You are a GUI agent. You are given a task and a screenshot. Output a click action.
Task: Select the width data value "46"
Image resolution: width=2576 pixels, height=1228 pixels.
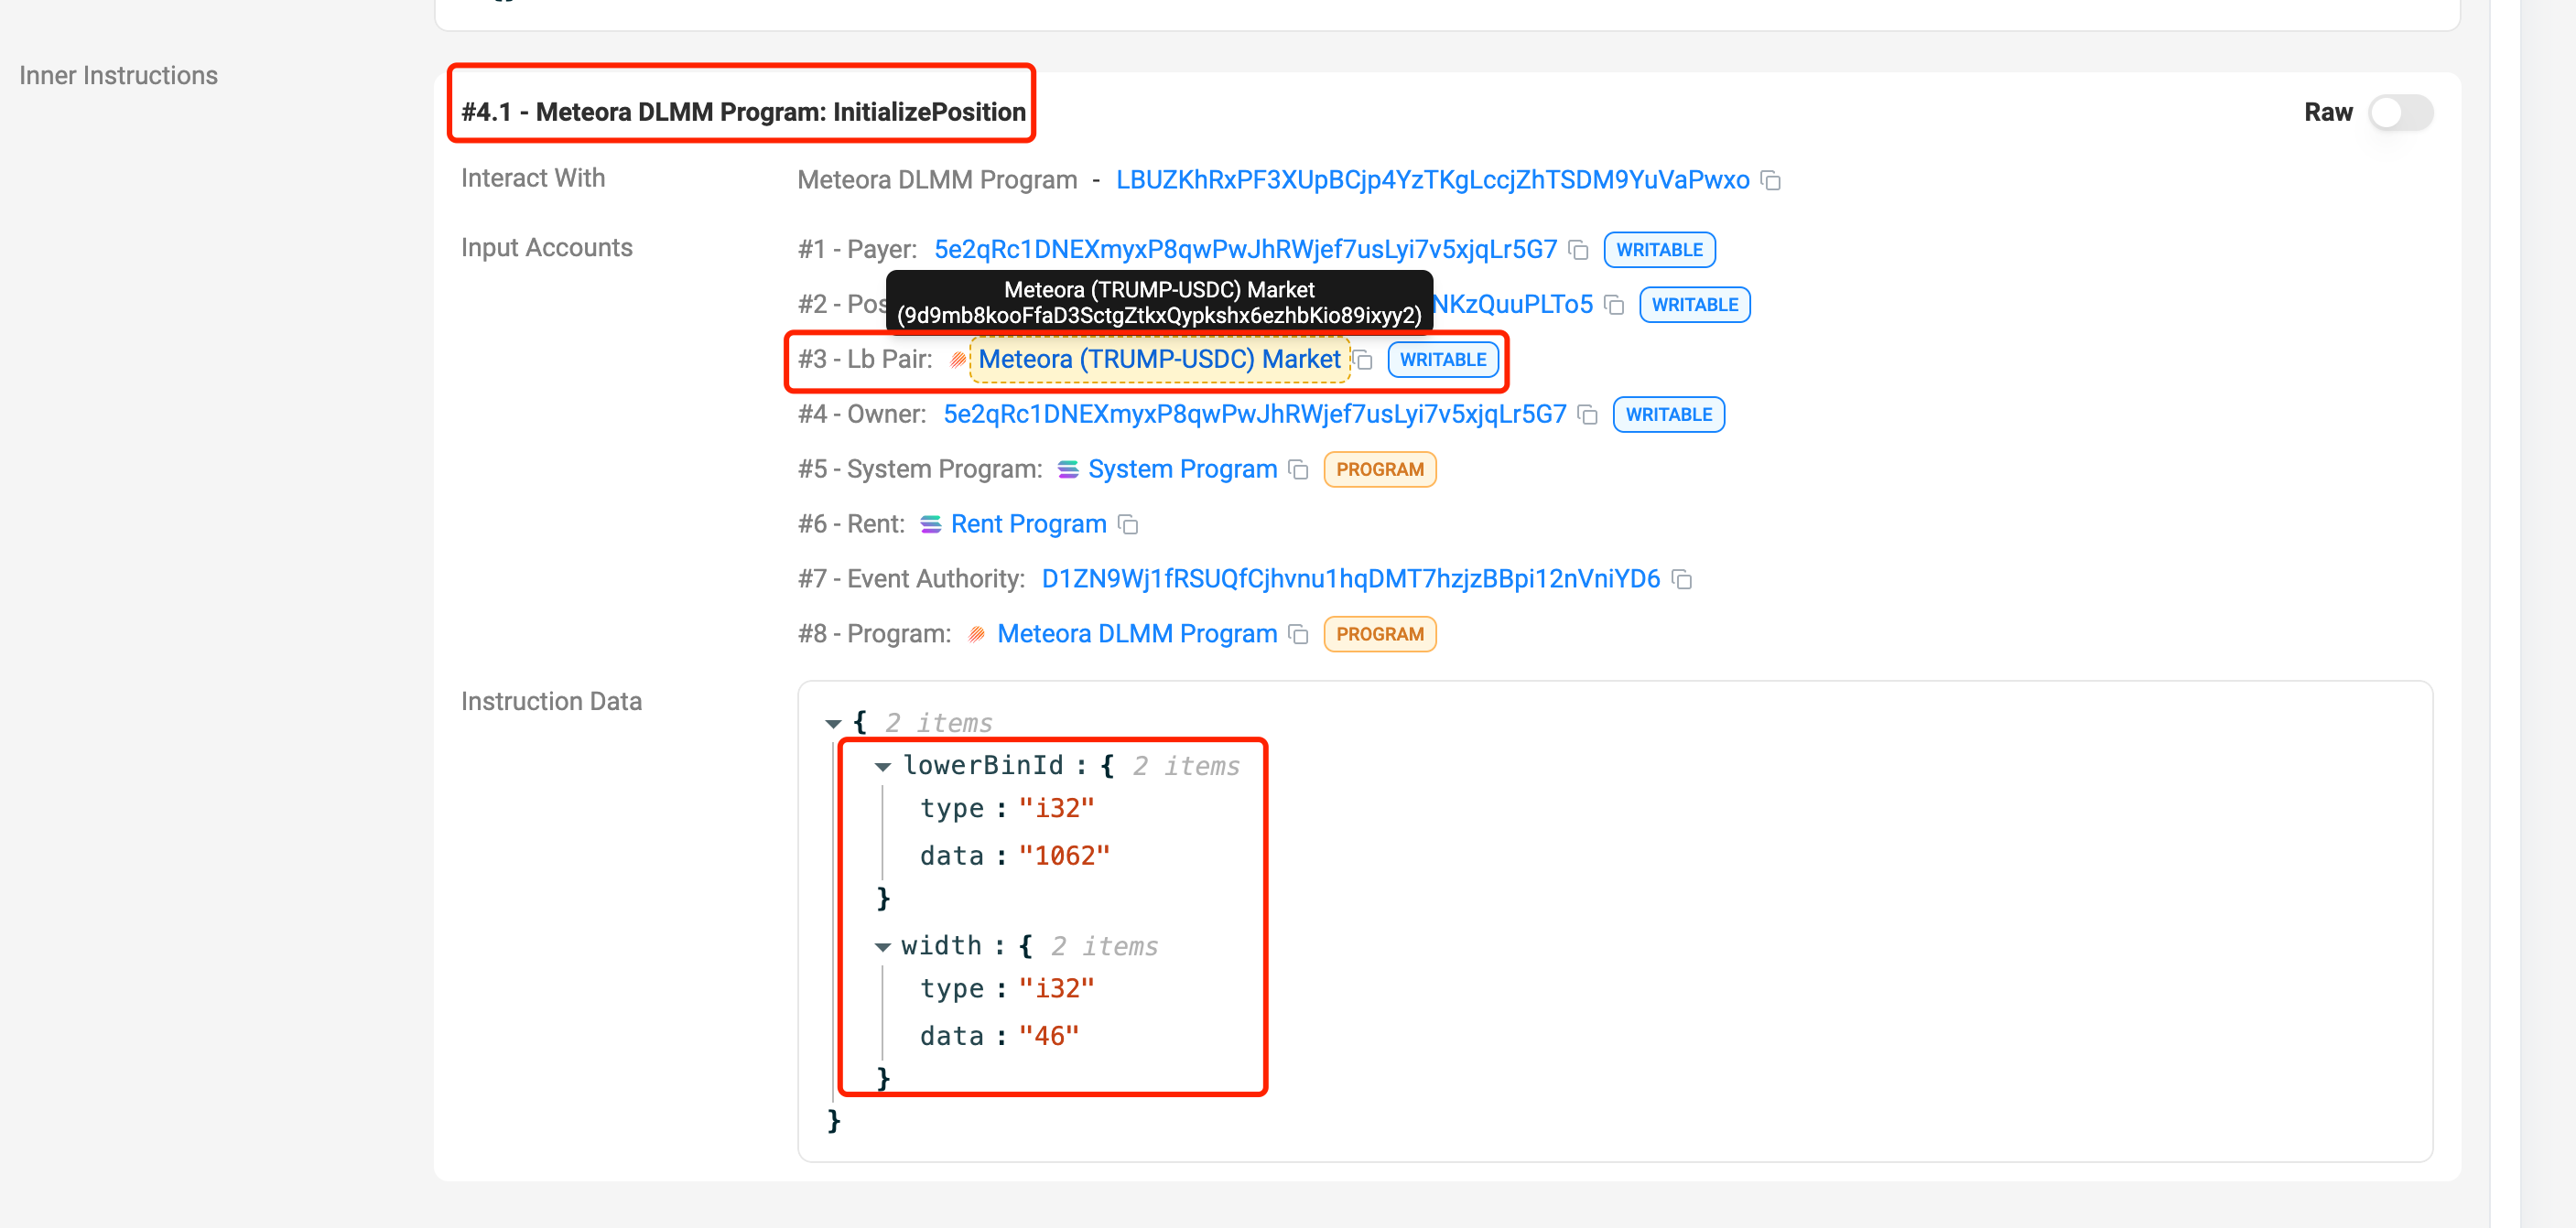point(1049,1036)
